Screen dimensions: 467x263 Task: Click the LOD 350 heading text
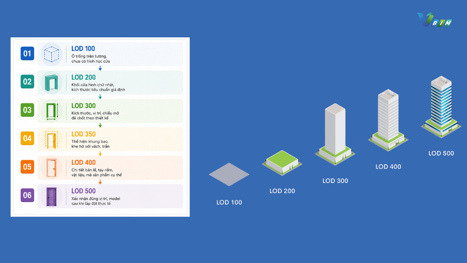coord(84,134)
